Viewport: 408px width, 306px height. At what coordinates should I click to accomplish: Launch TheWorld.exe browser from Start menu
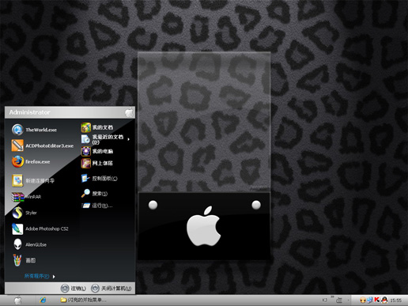pos(35,130)
